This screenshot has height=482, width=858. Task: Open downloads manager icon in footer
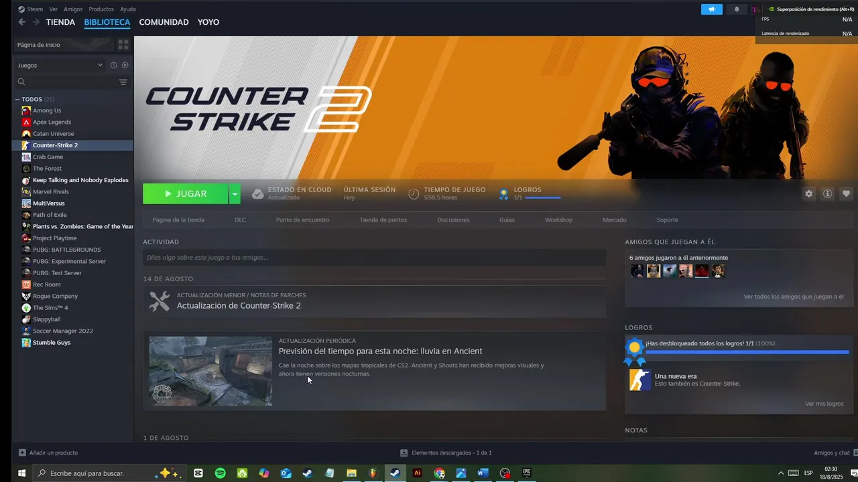[404, 453]
